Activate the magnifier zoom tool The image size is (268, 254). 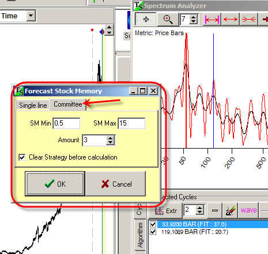tap(168, 19)
